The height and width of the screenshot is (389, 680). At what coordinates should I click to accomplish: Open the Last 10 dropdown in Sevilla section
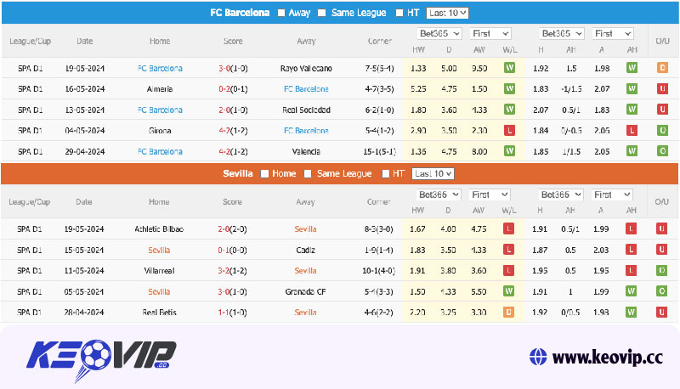(433, 173)
